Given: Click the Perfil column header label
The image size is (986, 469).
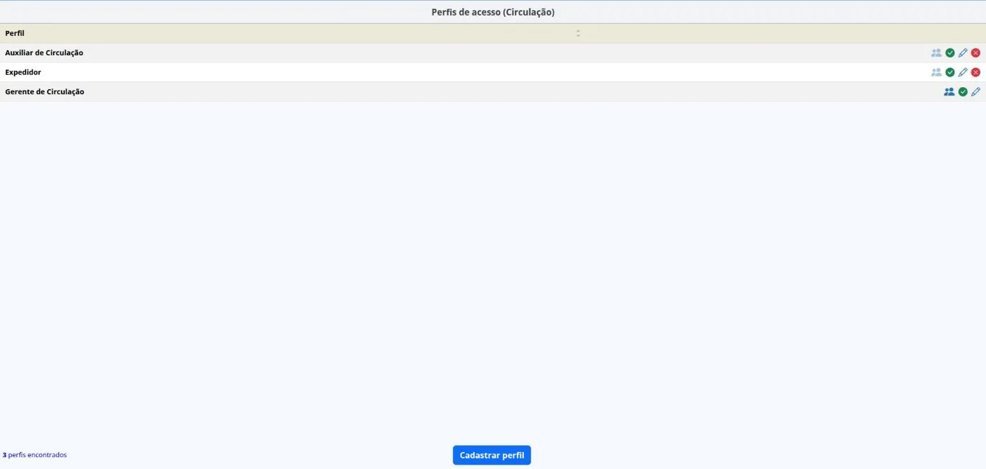Looking at the screenshot, I should [x=15, y=33].
